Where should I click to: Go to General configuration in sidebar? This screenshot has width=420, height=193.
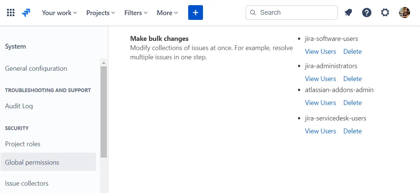(36, 69)
